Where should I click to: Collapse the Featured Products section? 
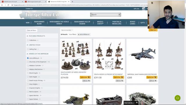pyautogui.click(x=27, y=36)
